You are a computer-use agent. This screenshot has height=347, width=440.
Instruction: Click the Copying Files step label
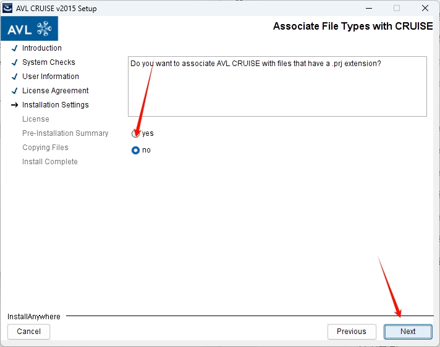point(45,148)
